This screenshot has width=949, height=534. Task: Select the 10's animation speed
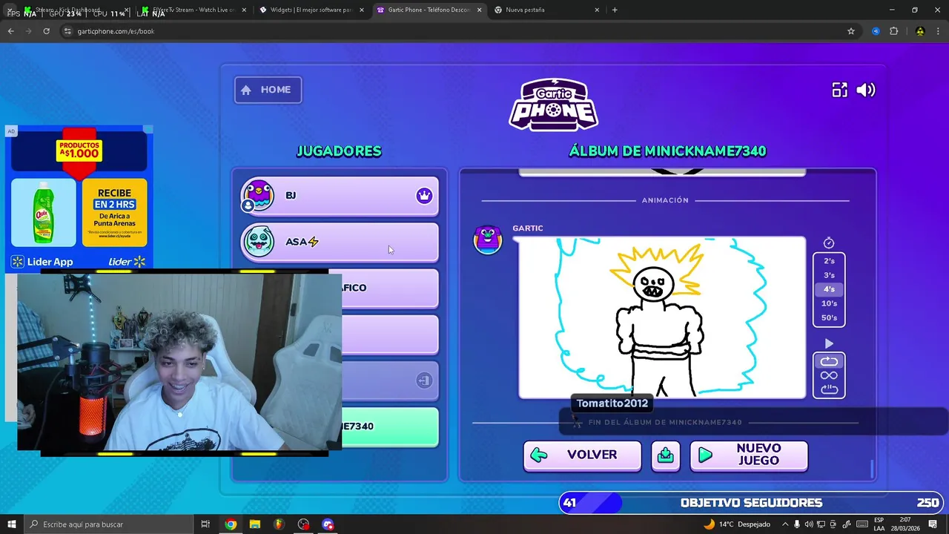(x=829, y=303)
